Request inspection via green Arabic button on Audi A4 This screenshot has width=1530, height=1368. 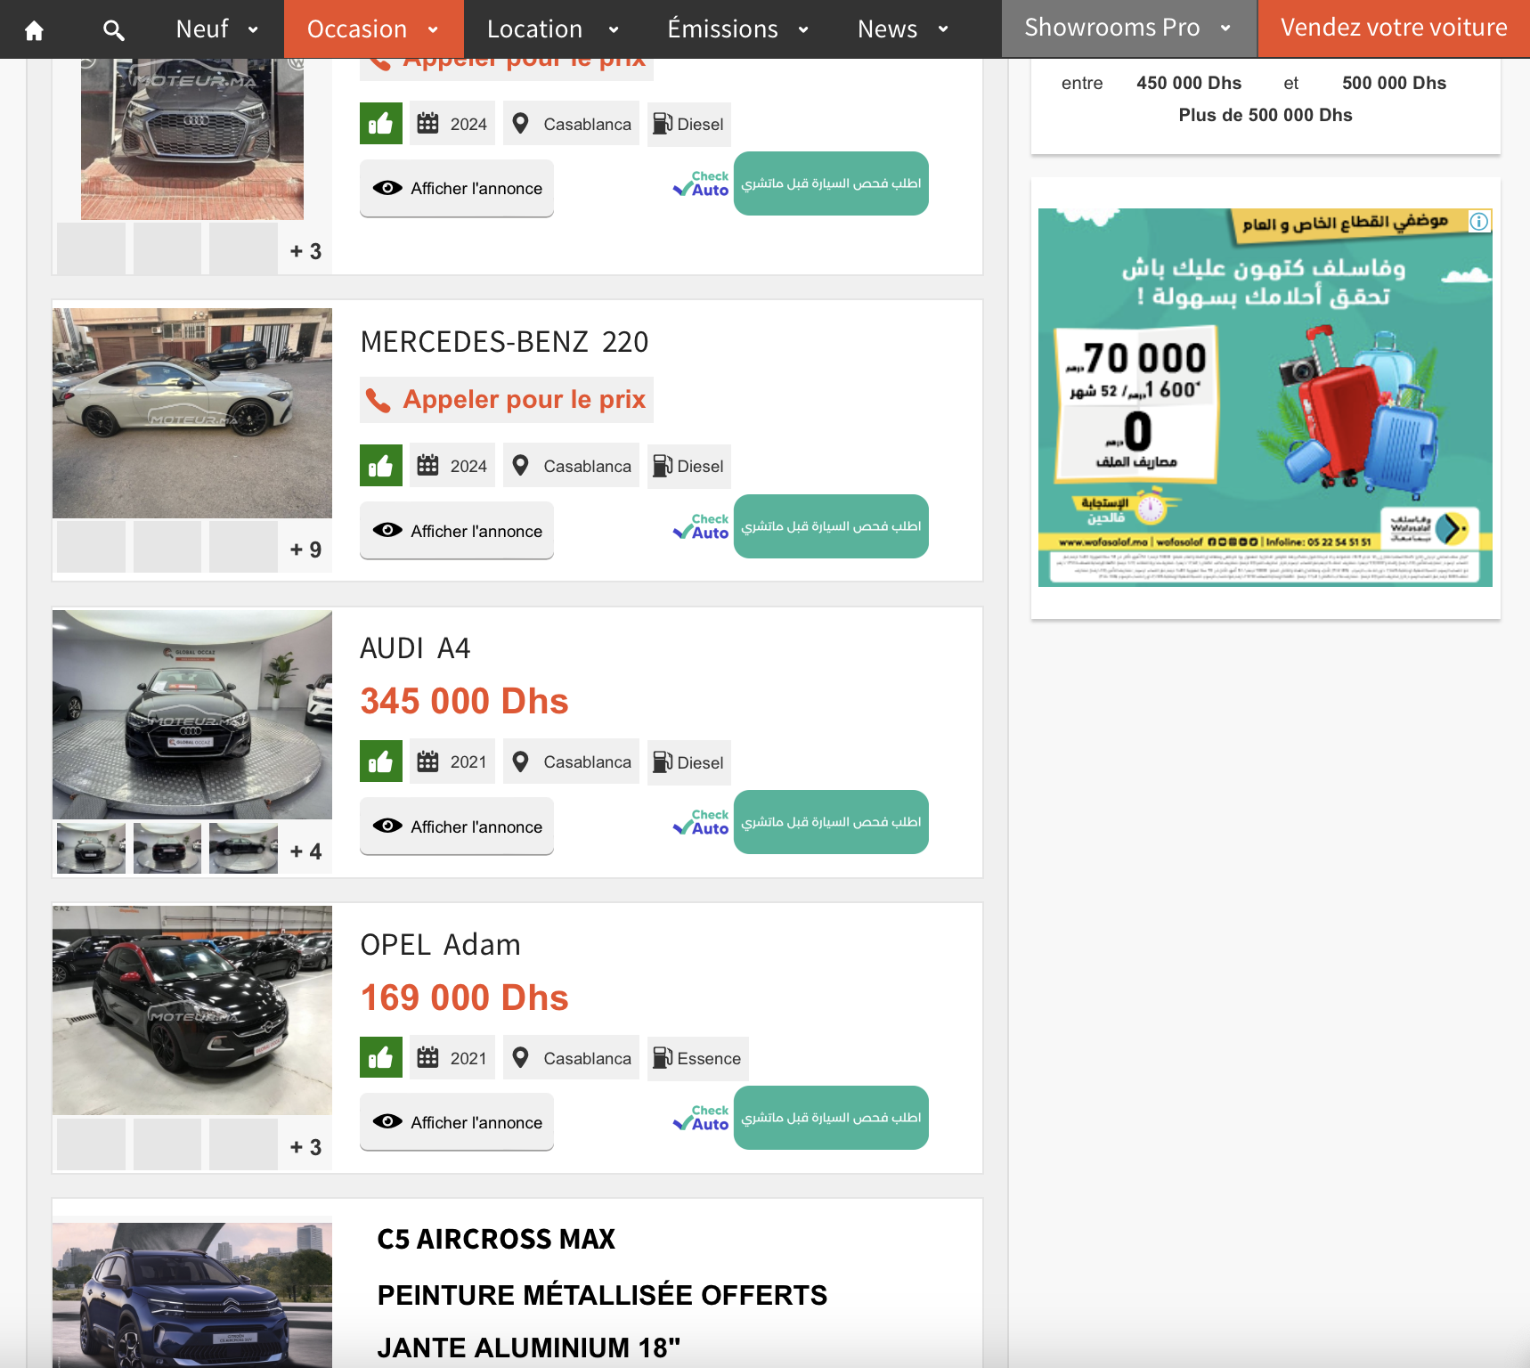(x=831, y=822)
